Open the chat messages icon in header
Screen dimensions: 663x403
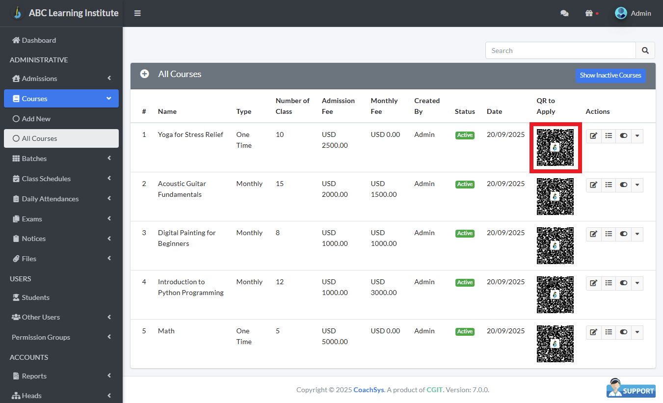[564, 14]
